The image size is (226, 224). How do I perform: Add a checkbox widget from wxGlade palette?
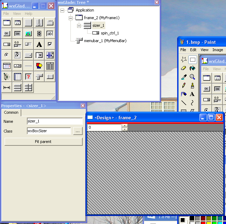50,44
